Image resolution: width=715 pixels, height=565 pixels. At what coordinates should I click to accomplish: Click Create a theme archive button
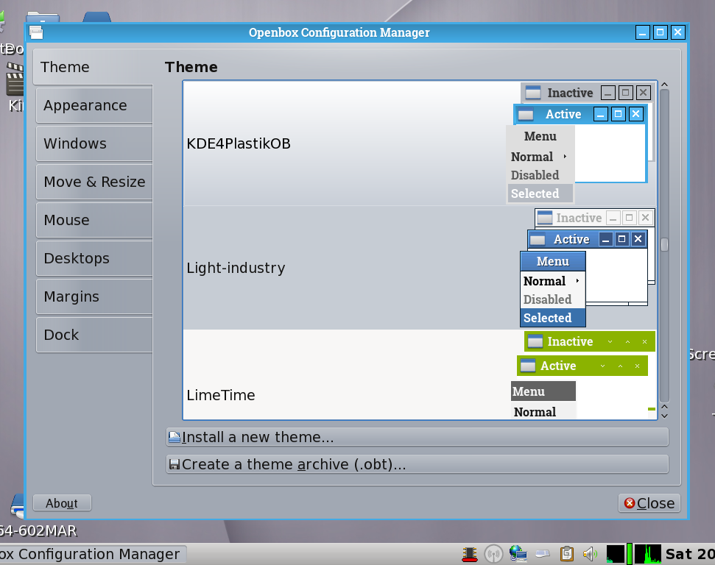pos(418,464)
